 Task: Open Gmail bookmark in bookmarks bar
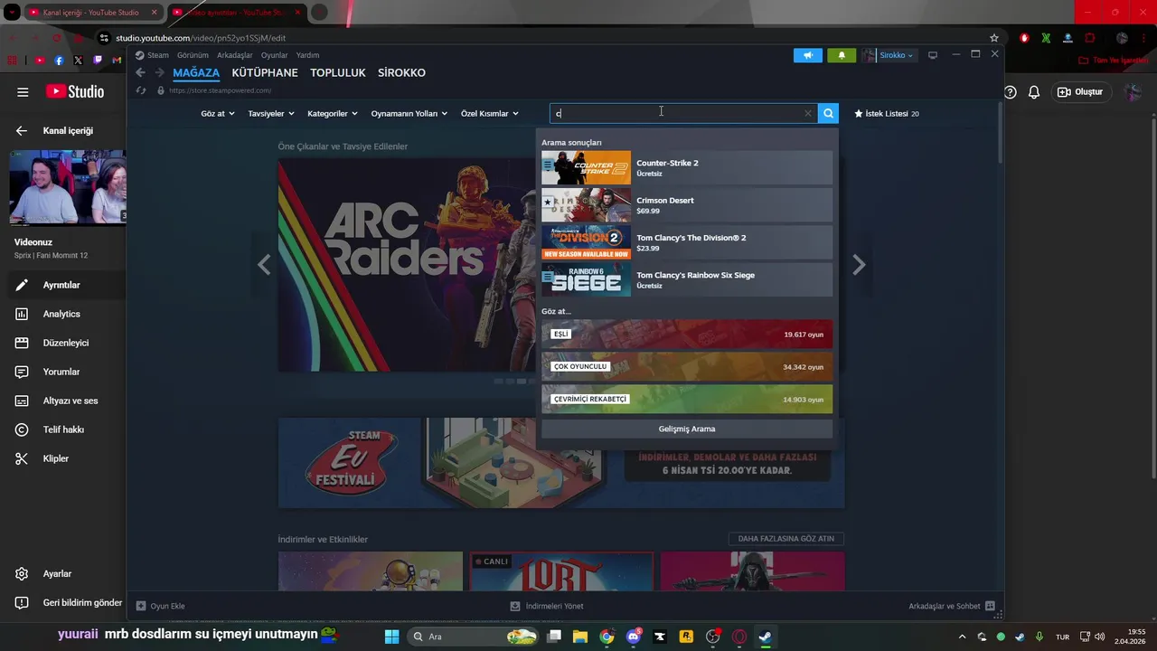pyautogui.click(x=117, y=61)
